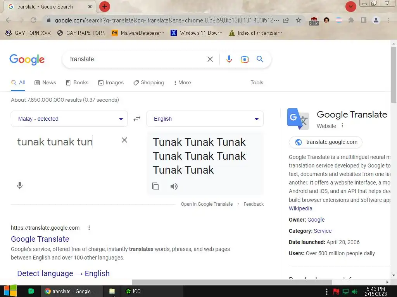
Task: Switch to the Books tab
Action: [77, 83]
